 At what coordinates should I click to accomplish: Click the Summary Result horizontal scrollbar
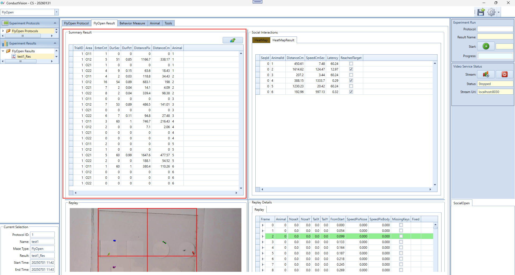tap(156, 193)
